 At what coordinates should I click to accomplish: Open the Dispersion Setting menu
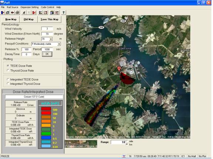[30, 7]
